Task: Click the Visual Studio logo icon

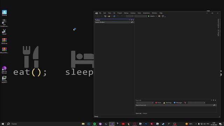Action: tap(97, 13)
